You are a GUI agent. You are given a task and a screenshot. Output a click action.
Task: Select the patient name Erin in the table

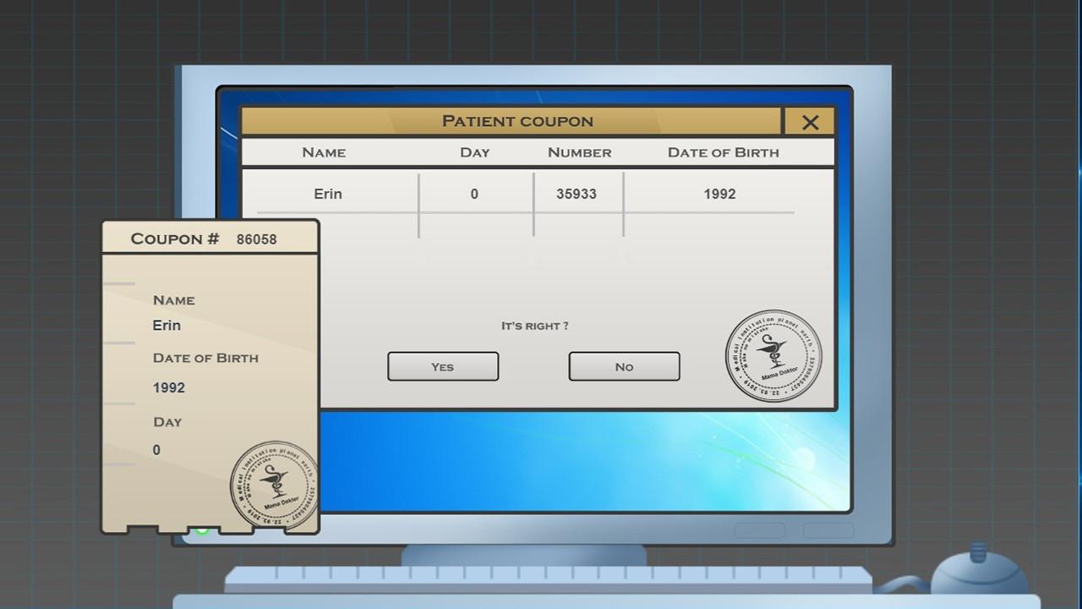pyautogui.click(x=328, y=194)
